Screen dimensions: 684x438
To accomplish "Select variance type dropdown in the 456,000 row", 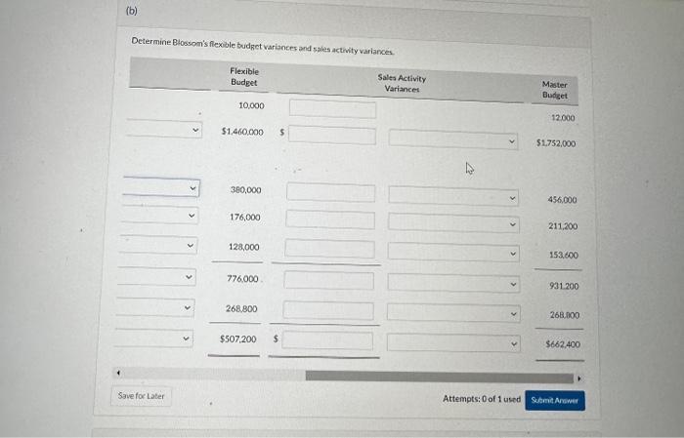I will (453, 197).
